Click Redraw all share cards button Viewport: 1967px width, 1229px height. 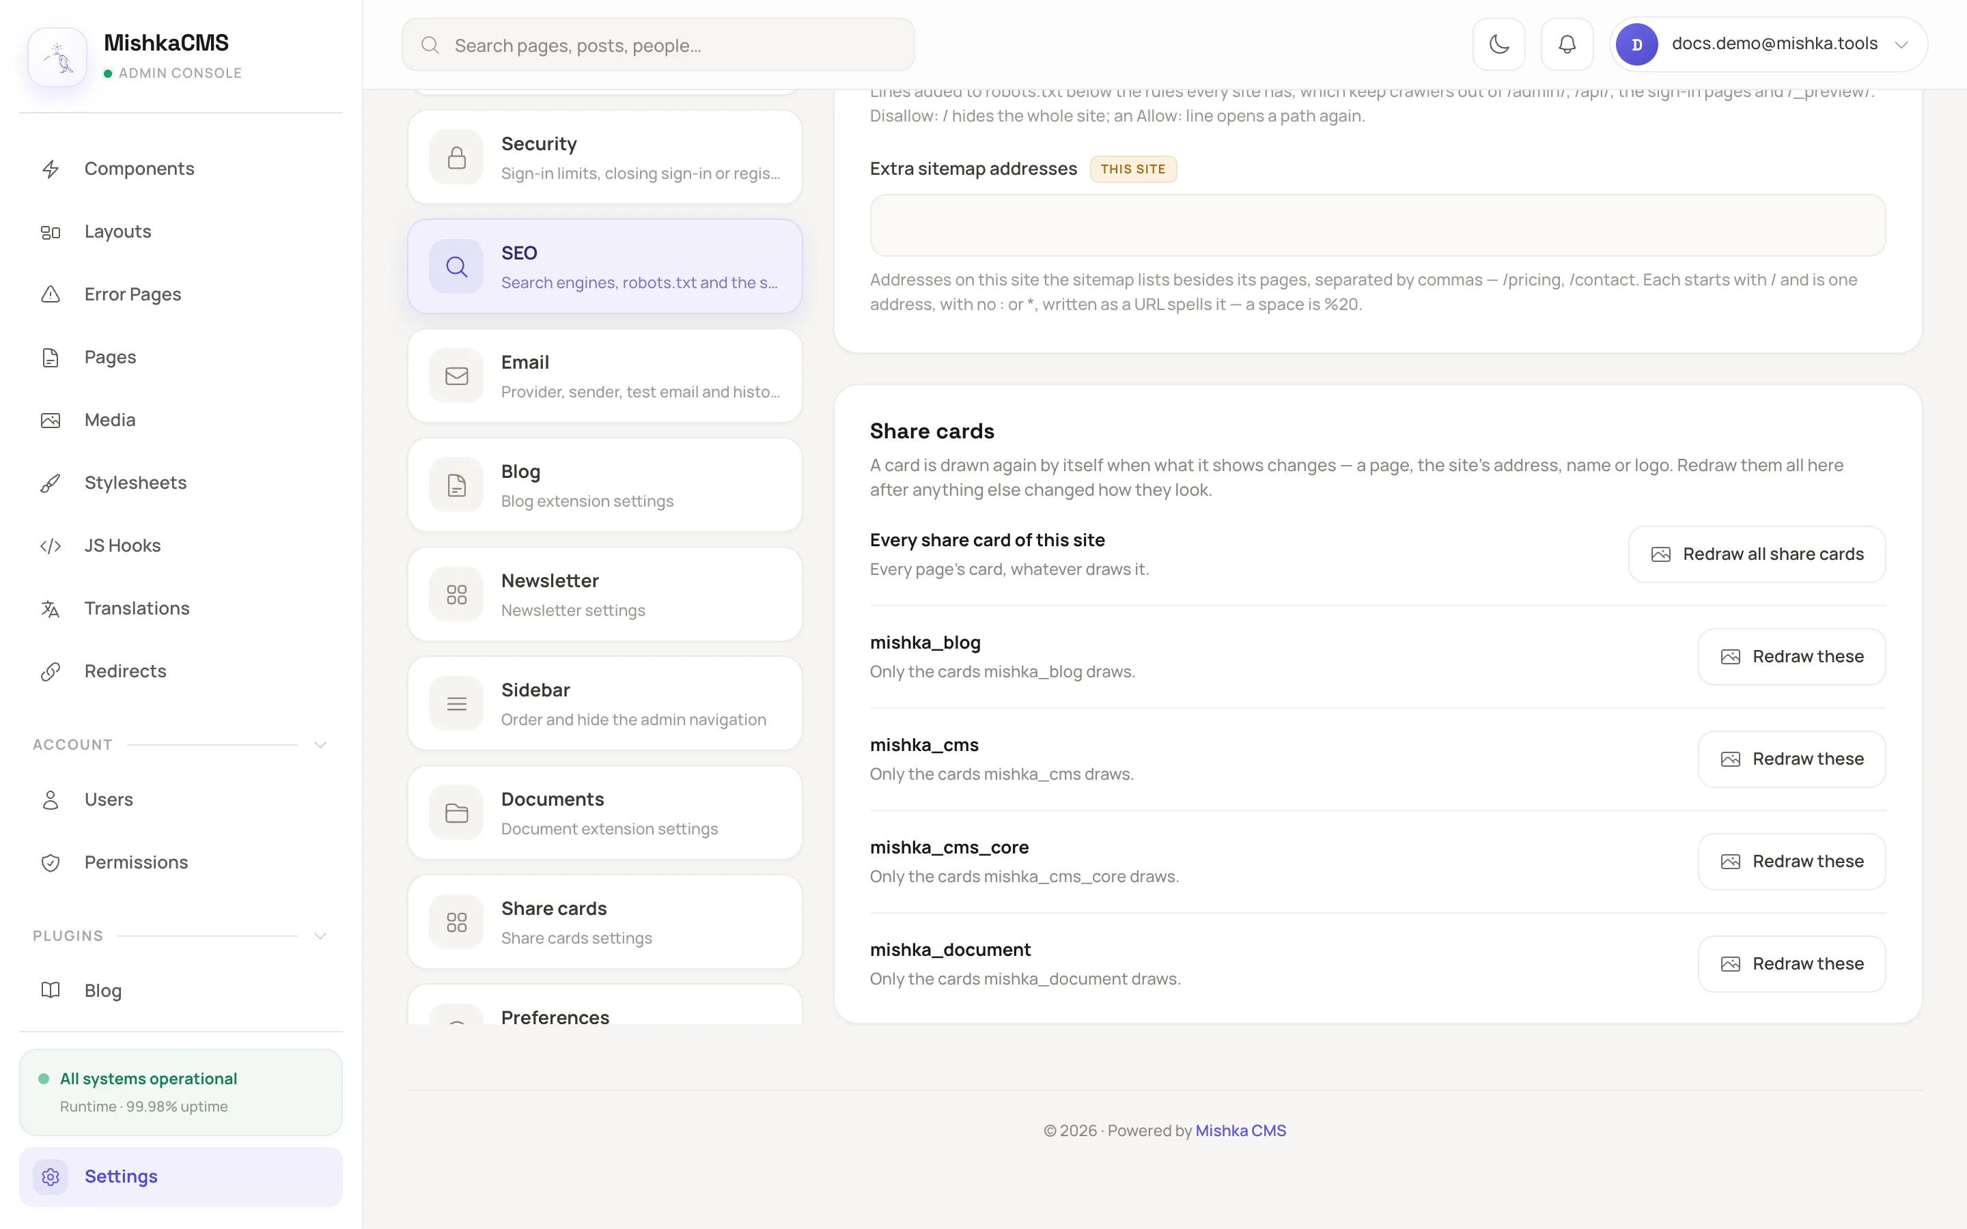(x=1757, y=554)
